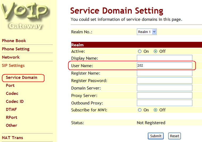Image resolution: width=202 pixels, height=142 pixels.
Task: Expand SIP Settings section
Action: coord(13,65)
